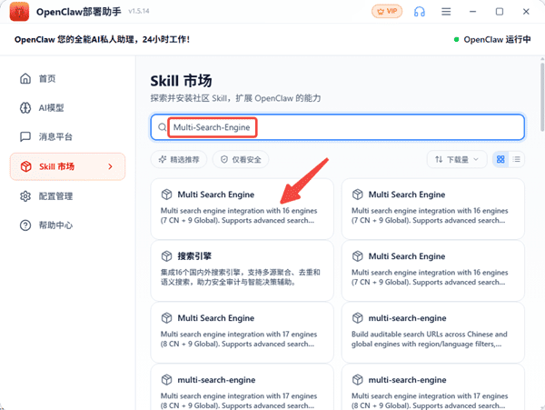The height and width of the screenshot is (410, 545).
Task: Click cube icon on auditable URLs card
Action: pyautogui.click(x=358, y=318)
